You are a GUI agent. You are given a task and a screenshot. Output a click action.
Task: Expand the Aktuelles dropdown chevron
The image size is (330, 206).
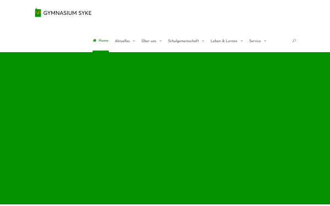coord(134,41)
